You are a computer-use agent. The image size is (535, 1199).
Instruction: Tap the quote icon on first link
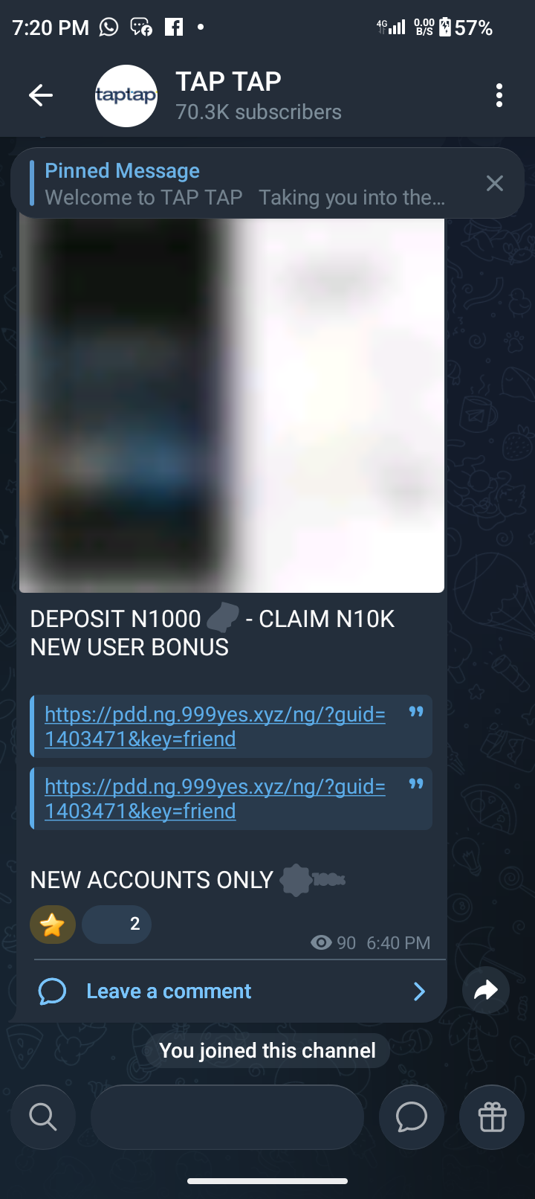tap(416, 713)
